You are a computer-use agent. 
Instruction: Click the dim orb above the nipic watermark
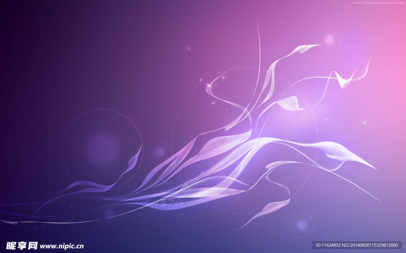click(110, 214)
